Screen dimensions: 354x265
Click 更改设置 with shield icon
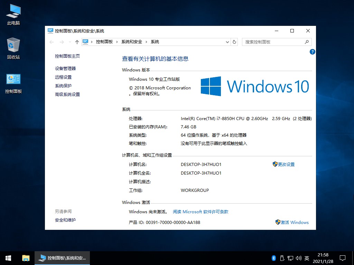coord(283,164)
